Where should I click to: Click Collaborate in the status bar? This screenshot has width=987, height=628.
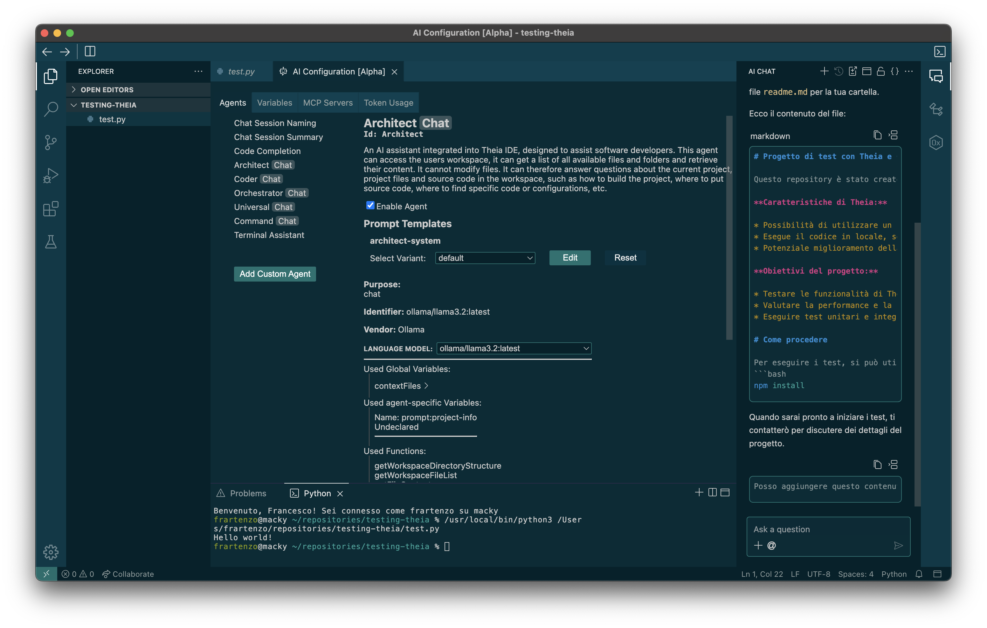128,574
